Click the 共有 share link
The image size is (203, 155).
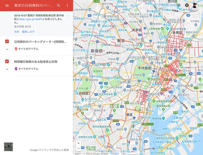(x=17, y=32)
